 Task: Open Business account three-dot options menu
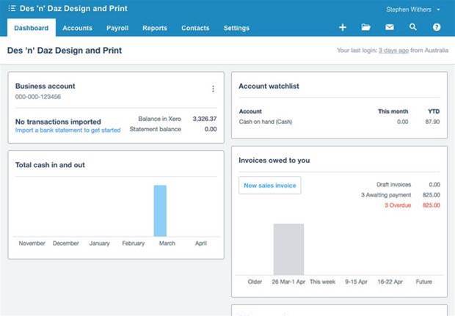pyautogui.click(x=213, y=89)
